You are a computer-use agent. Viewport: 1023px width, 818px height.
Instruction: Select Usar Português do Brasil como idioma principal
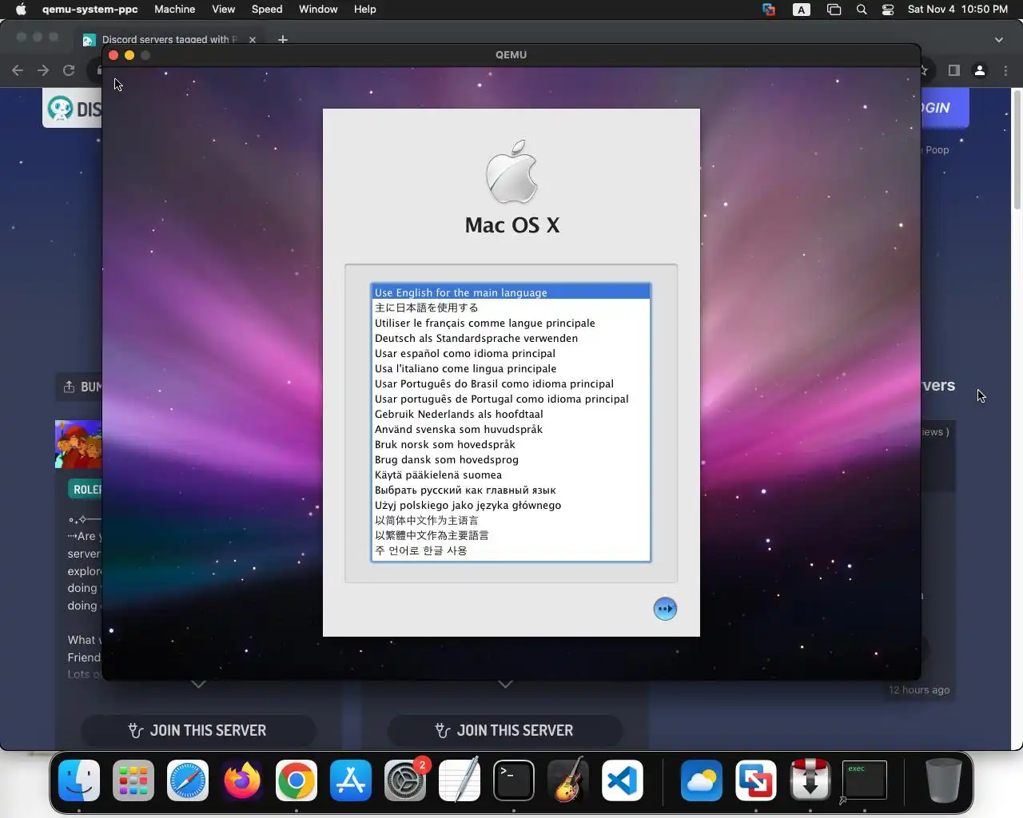(x=511, y=383)
